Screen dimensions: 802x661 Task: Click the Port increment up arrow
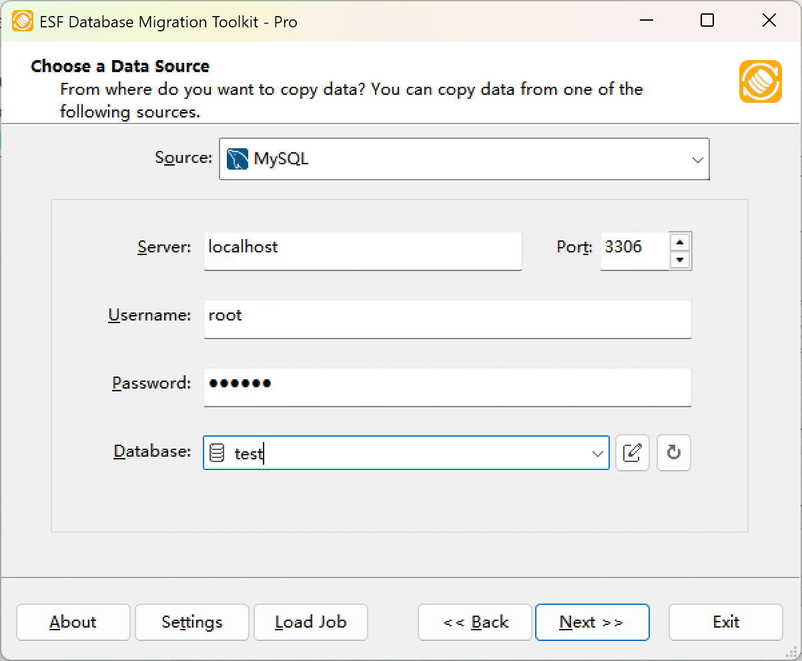[680, 242]
